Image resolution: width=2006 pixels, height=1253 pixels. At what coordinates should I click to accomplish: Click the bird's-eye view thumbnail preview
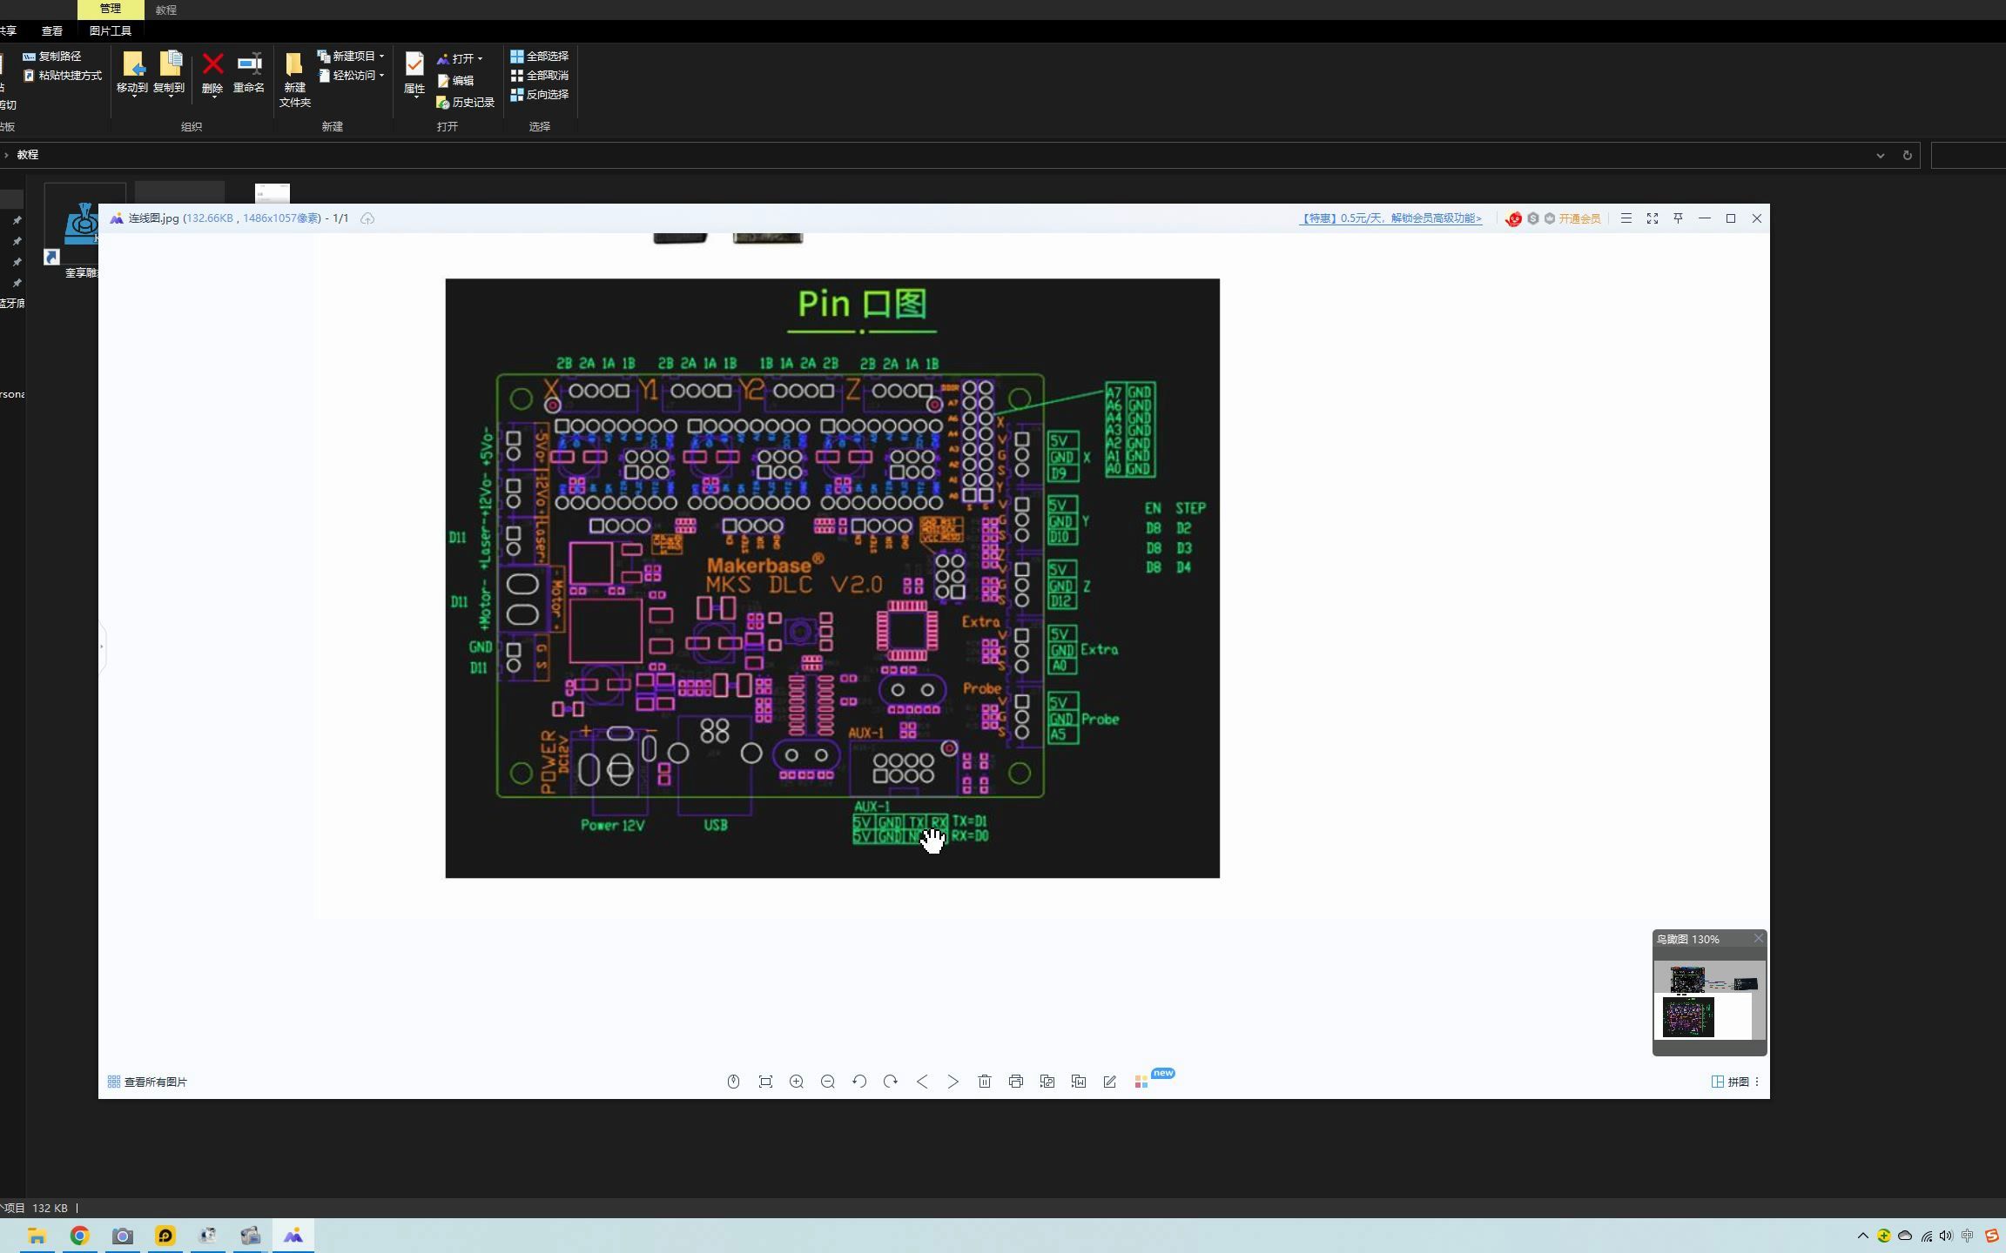tap(1710, 1001)
